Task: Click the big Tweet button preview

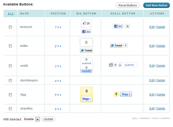Action: coord(86,50)
